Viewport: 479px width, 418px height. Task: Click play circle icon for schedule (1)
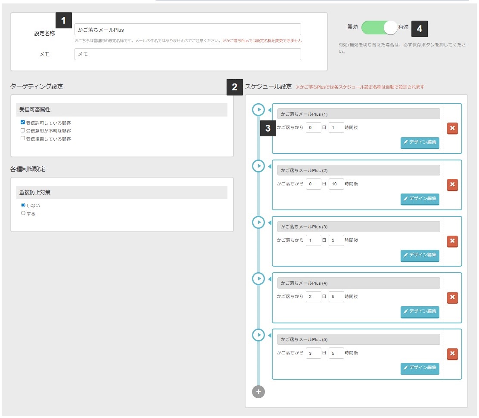coord(258,110)
